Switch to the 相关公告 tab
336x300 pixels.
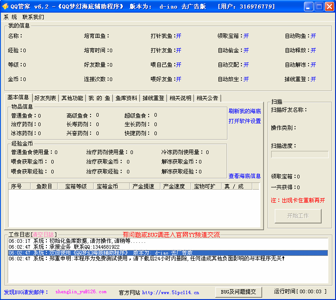click(x=207, y=98)
